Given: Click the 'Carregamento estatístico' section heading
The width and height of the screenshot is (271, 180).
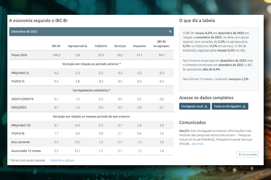Looking at the screenshot, I should pos(91,90).
